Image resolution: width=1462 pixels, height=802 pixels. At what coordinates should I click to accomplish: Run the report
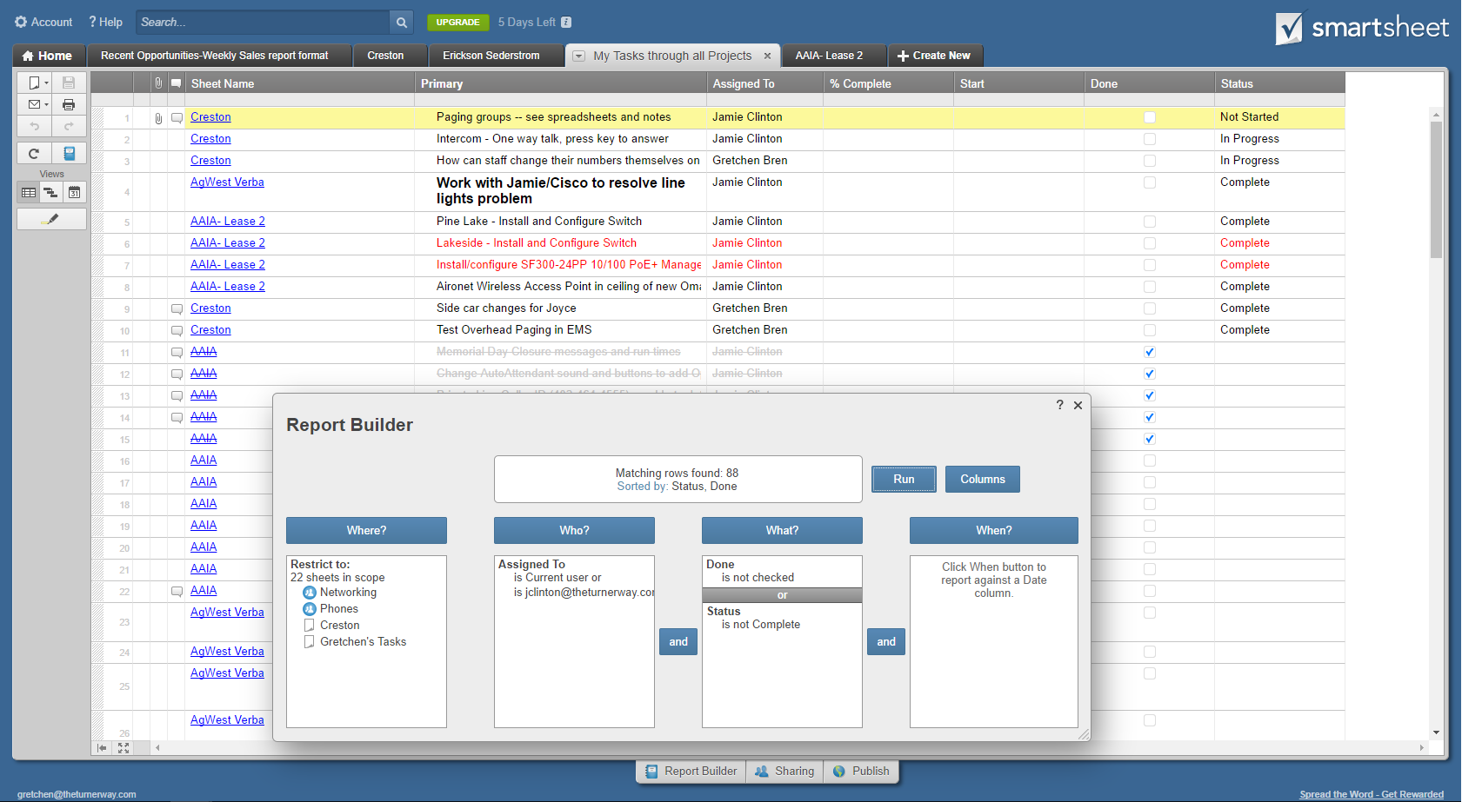904,480
